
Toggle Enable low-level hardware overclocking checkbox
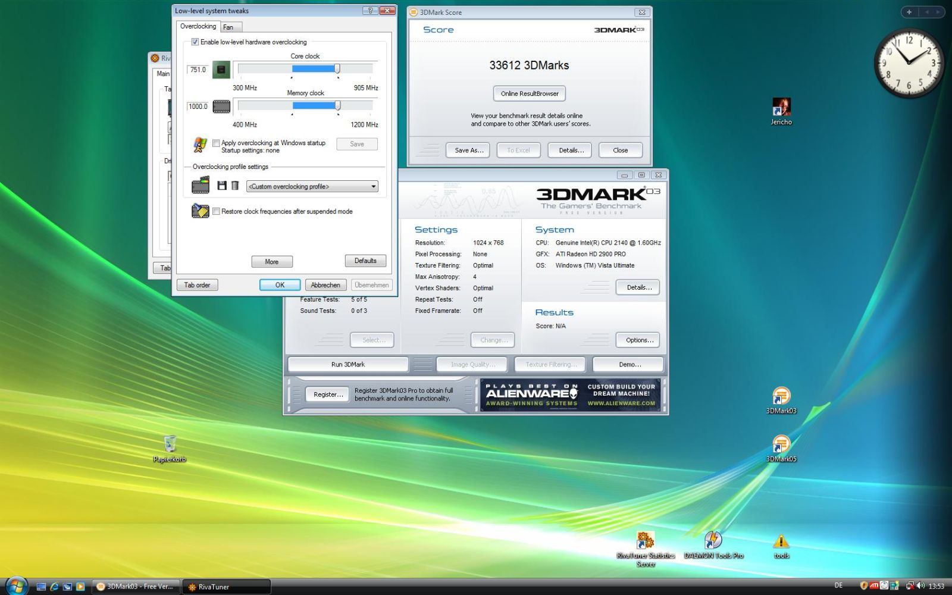(x=195, y=42)
